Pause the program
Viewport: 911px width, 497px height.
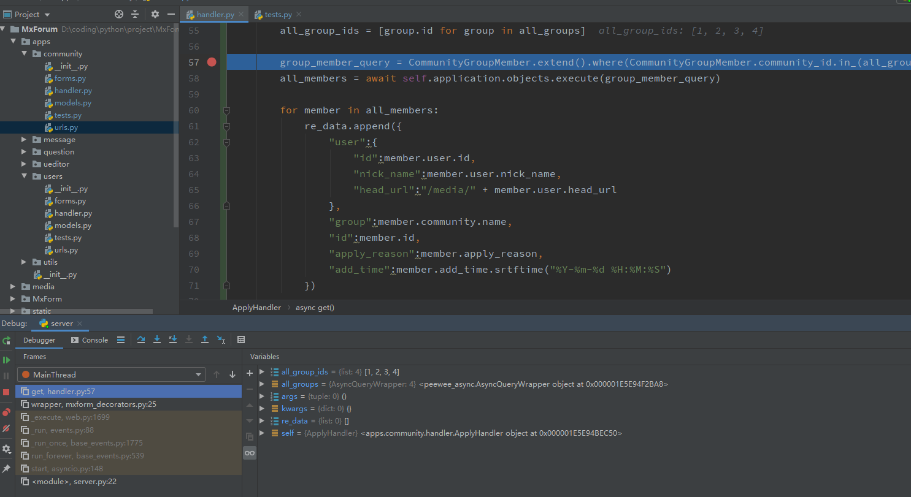pyautogui.click(x=6, y=376)
